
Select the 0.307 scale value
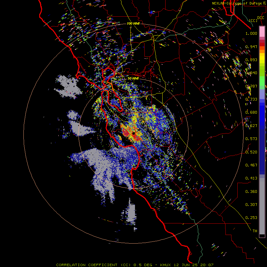(251, 204)
